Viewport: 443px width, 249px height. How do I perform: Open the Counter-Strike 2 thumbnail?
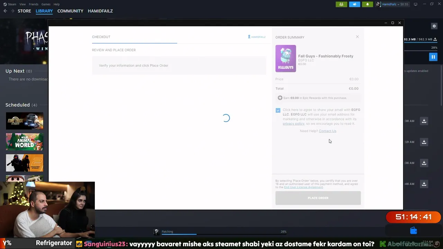pos(25,163)
